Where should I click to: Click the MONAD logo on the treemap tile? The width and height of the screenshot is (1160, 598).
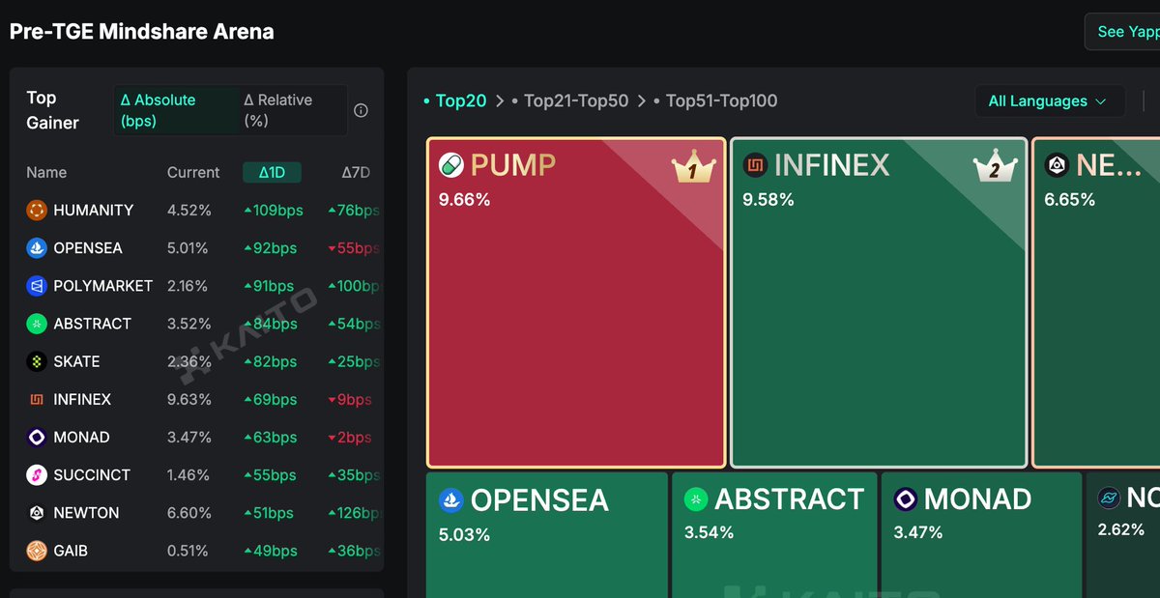tap(906, 499)
